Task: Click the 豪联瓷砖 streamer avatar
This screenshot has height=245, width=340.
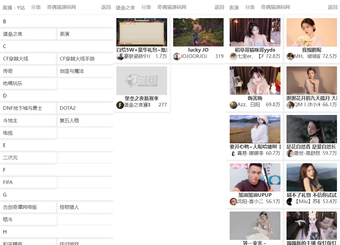Action: click(x=120, y=56)
